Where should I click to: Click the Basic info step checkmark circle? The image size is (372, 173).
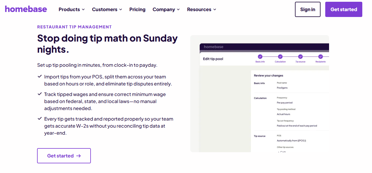pos(260,56)
